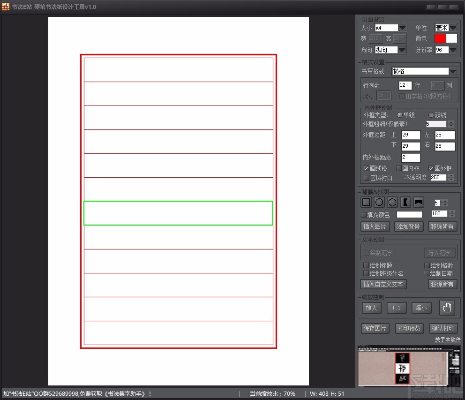465x400 pixels.
Task: Toggle 画线格 checkbox
Action: [367, 168]
